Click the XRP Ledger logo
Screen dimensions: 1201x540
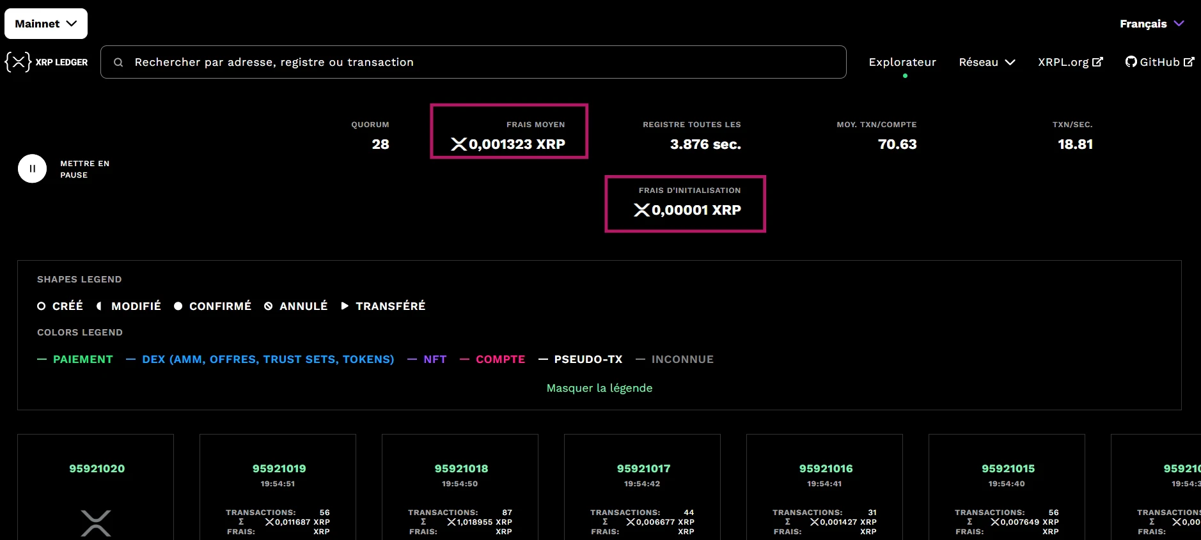(46, 62)
